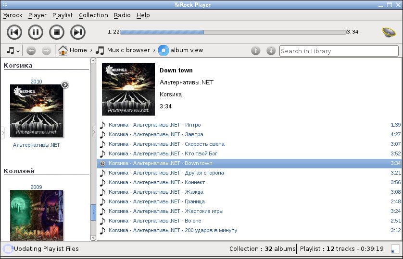Screen dimensions: 403x259
Task: Select album view breadcrumb
Action: [x=187, y=50]
